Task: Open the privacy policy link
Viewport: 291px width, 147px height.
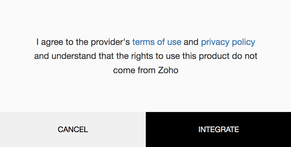Action: 228,42
